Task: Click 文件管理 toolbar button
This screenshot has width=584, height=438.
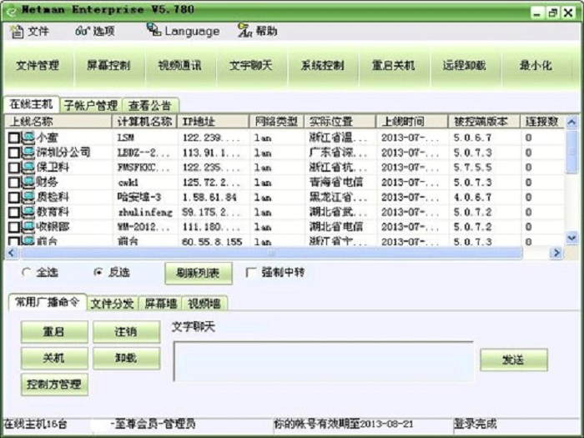Action: (38, 66)
